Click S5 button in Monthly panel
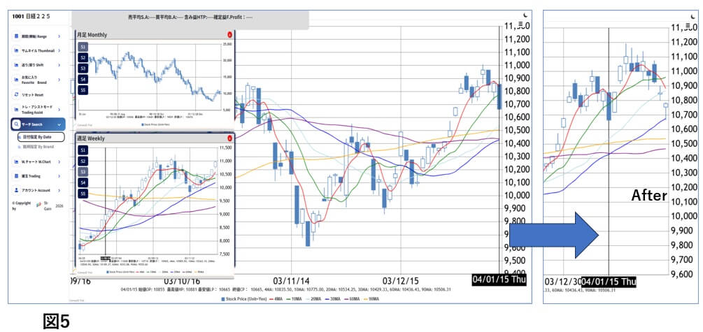The image size is (703, 332). (83, 90)
